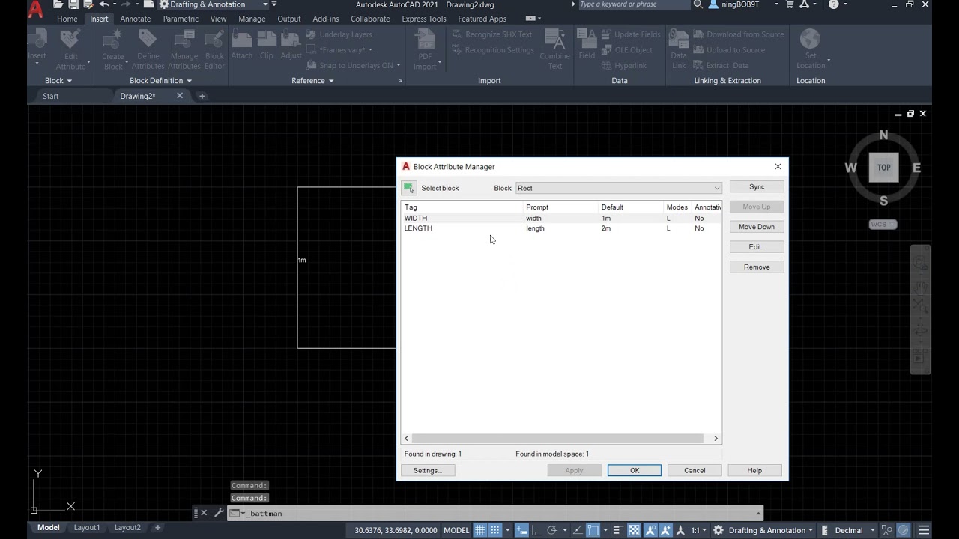Toggle object snap in the status bar
This screenshot has height=539, width=959.
tap(593, 530)
